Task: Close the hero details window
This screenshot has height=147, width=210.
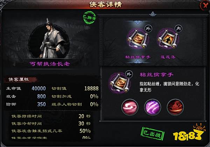Action: [204, 5]
